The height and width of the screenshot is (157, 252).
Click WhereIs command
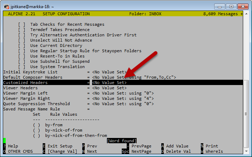[212, 151]
